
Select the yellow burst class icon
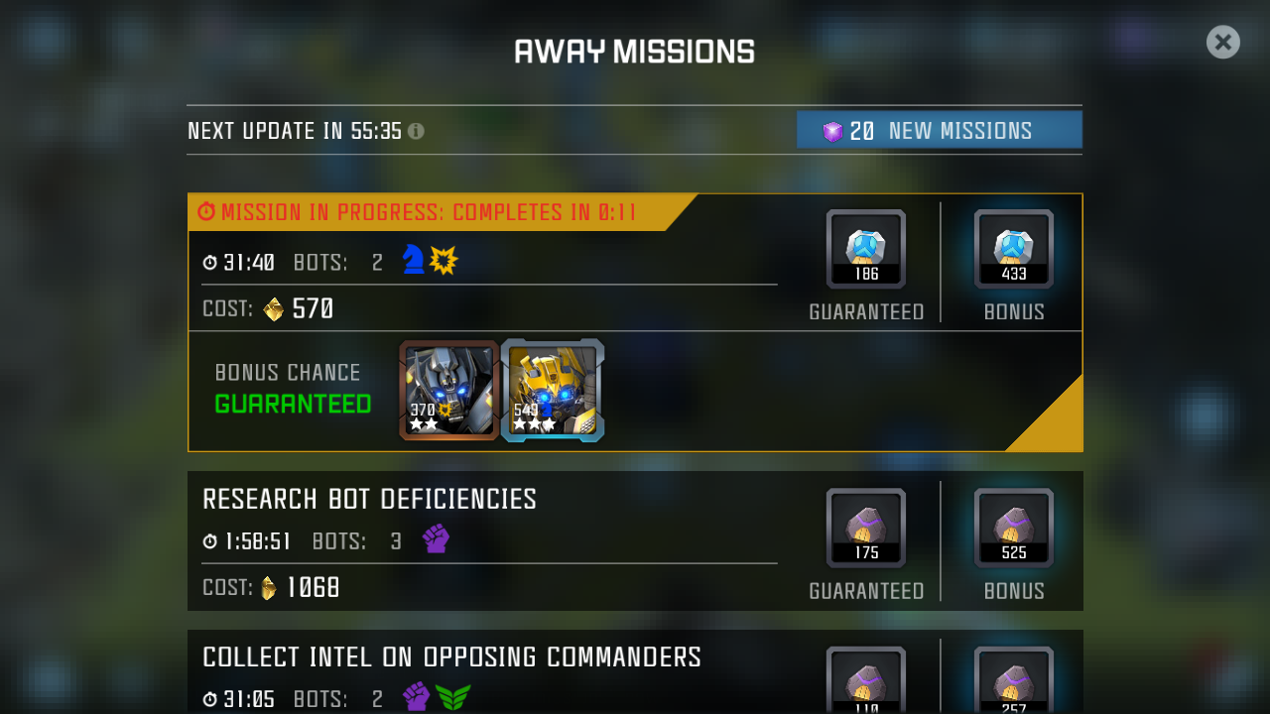click(444, 260)
